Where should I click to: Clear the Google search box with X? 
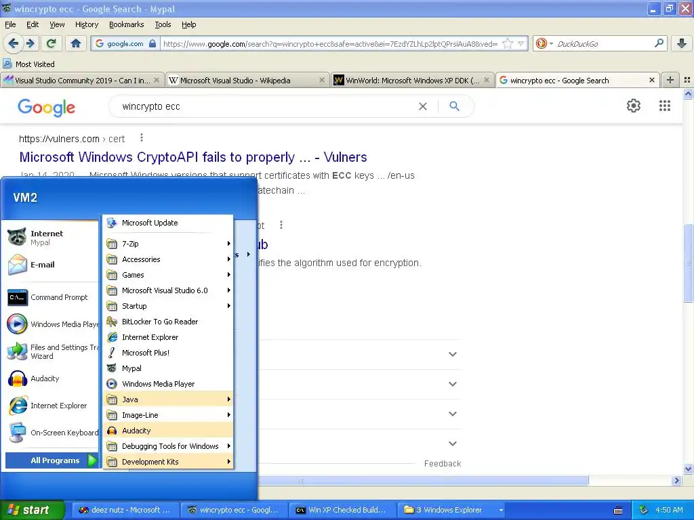pyautogui.click(x=423, y=106)
